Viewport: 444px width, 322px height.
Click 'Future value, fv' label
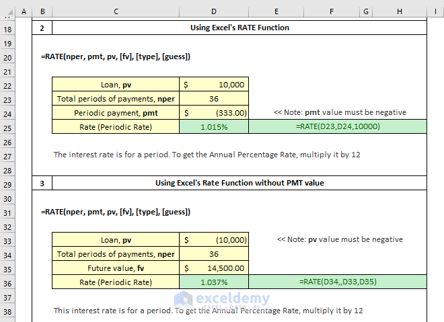[x=116, y=268]
